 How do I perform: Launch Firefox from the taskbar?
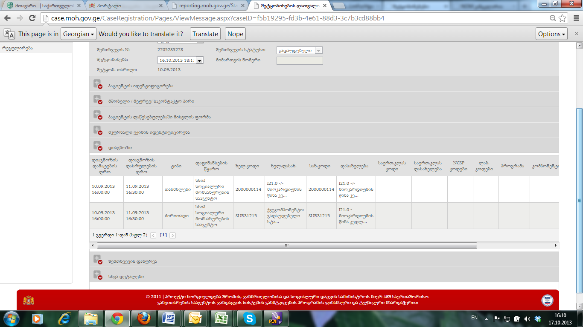point(144,318)
